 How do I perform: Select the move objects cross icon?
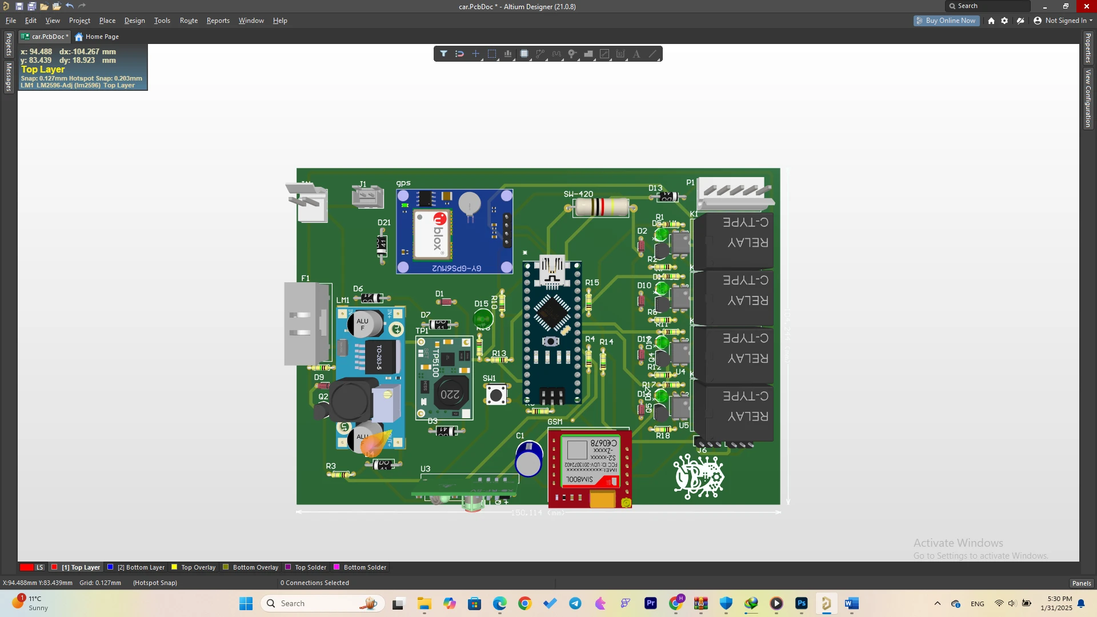tap(475, 54)
